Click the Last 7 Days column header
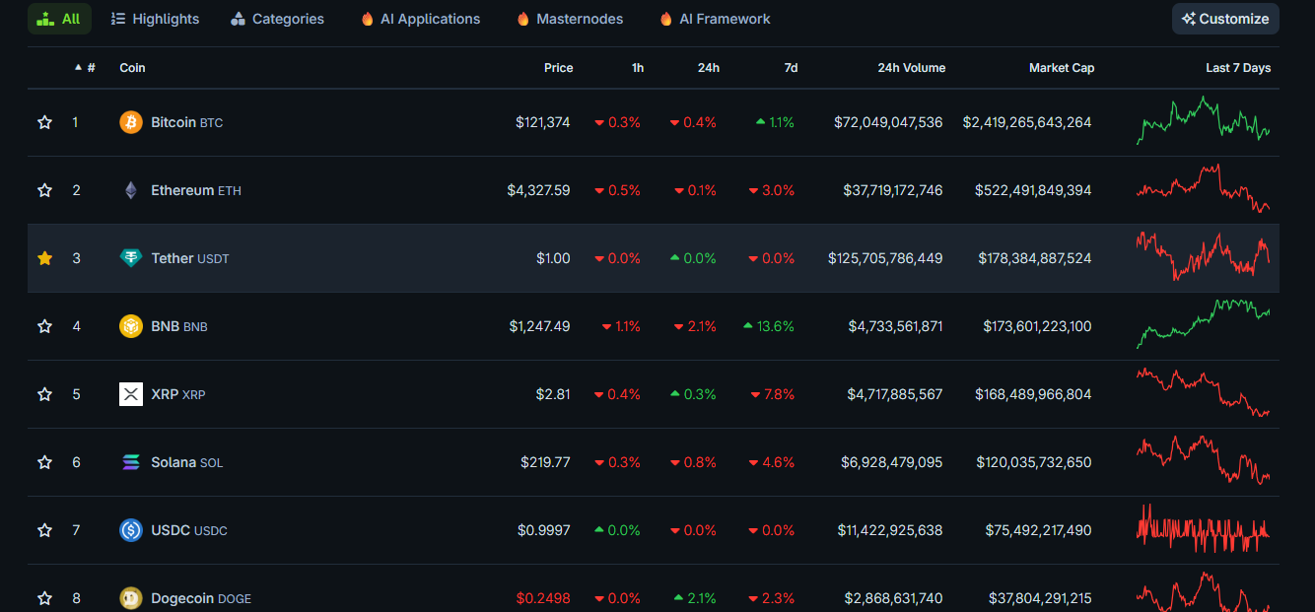1315x612 pixels. [x=1238, y=68]
